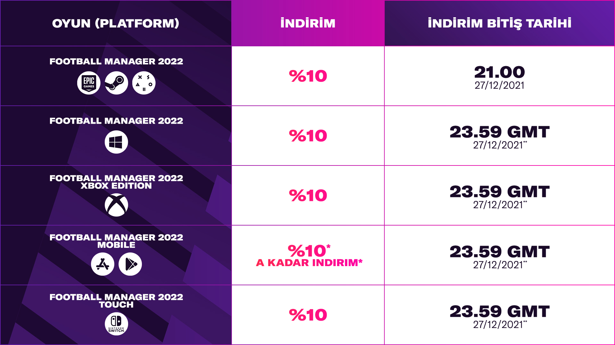Click the %10 discount in the Touch row
The height and width of the screenshot is (345, 615).
tap(308, 315)
